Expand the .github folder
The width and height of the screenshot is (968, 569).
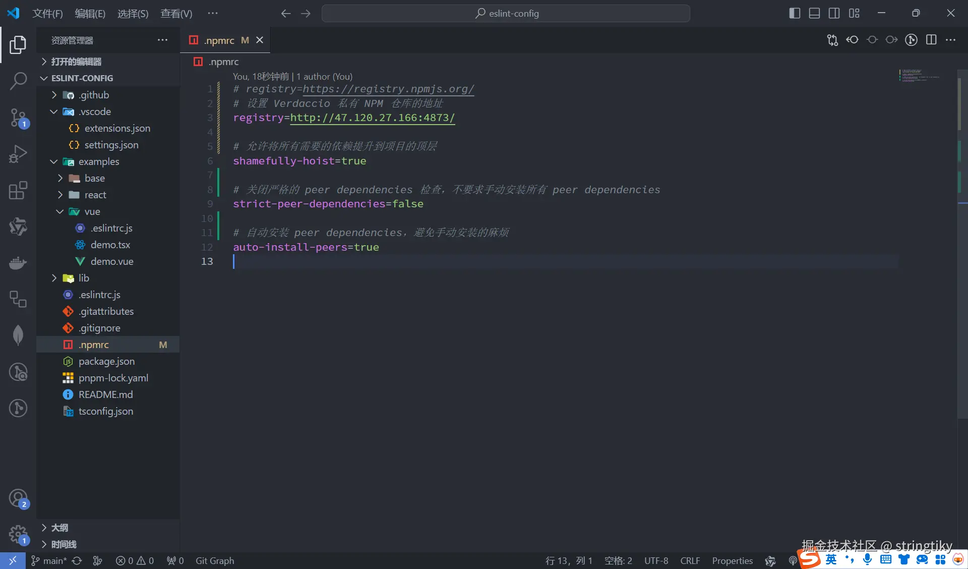tap(94, 95)
